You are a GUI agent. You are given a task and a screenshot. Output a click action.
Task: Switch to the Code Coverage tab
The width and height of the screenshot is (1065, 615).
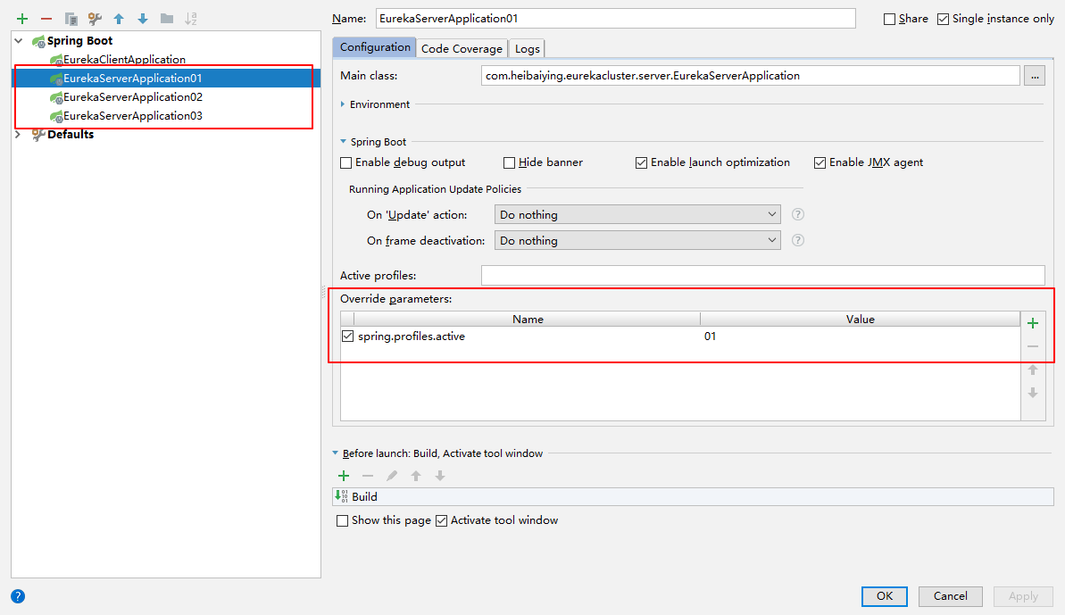click(x=462, y=48)
